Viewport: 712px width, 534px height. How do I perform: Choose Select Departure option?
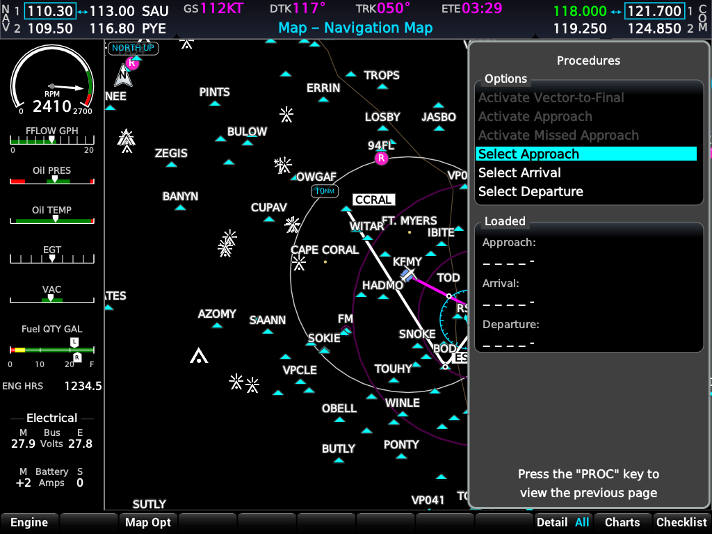[531, 191]
